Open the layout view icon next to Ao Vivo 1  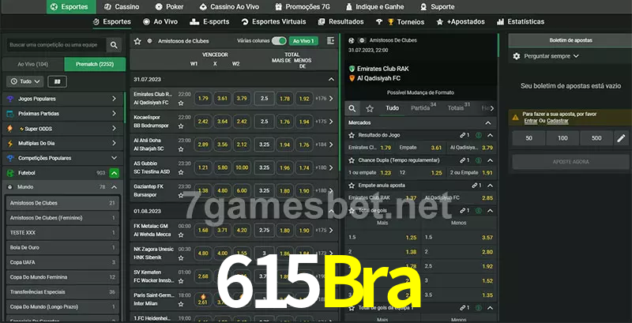tap(330, 41)
